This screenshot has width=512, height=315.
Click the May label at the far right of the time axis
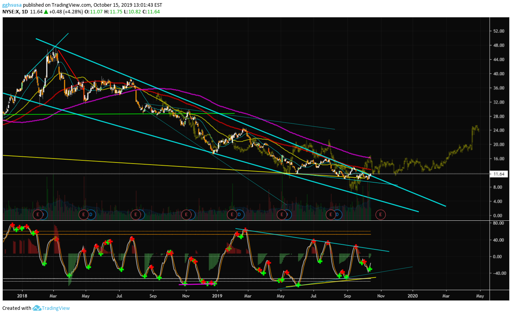[x=480, y=295]
